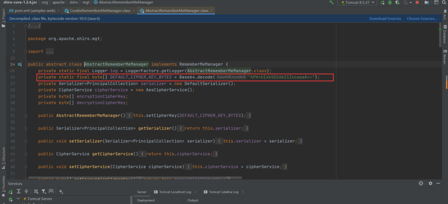Run with Coverage icon in the top toolbar
This screenshot has height=204, width=448.
click(397, 2)
